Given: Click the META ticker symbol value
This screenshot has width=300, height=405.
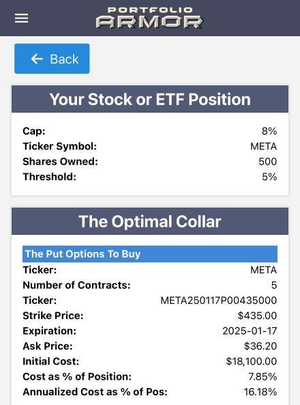Looking at the screenshot, I should [263, 146].
